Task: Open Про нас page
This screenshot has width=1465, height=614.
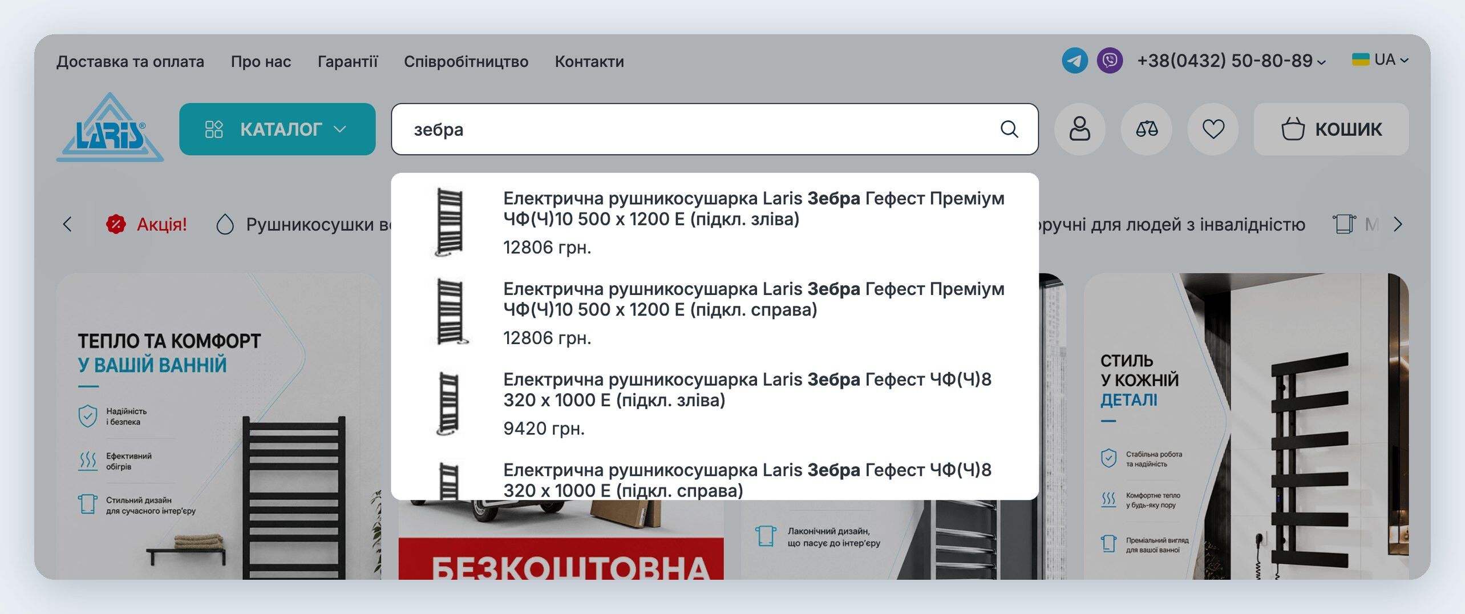Action: pos(261,61)
